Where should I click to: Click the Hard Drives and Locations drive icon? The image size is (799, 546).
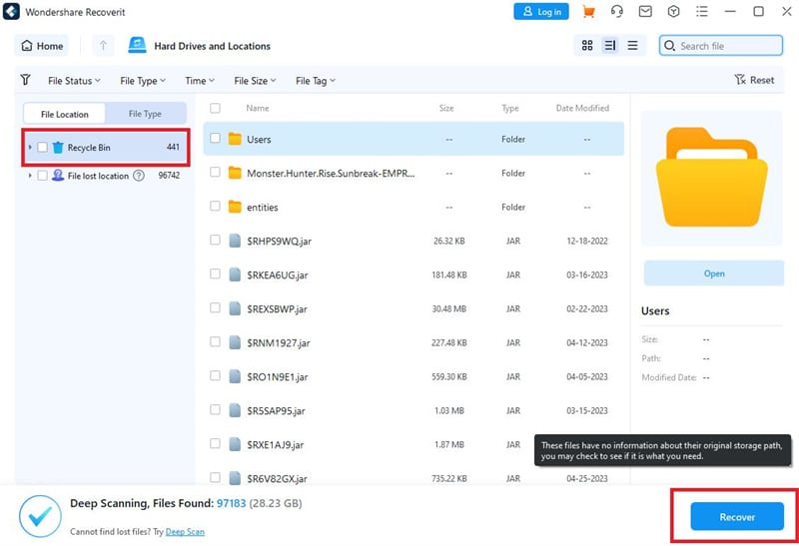pyautogui.click(x=137, y=45)
